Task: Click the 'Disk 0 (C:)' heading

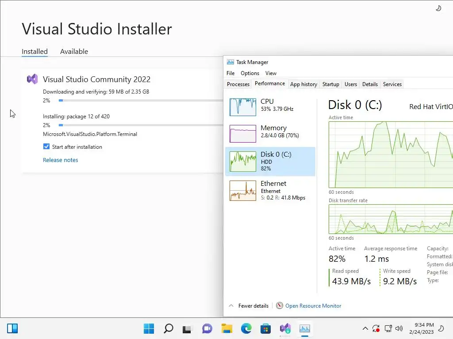Action: click(x=355, y=105)
